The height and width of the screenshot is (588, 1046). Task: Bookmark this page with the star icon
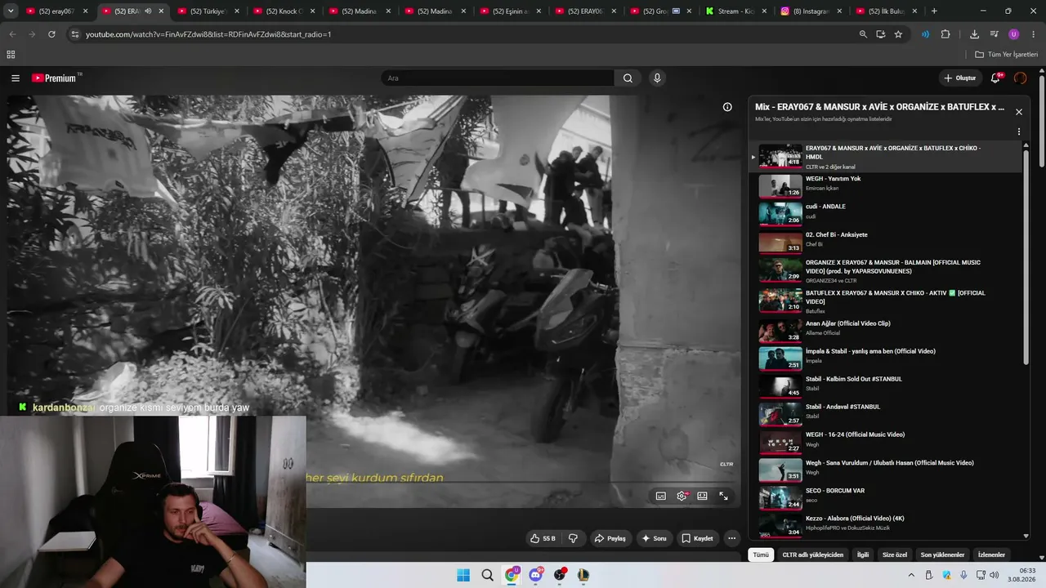898,34
